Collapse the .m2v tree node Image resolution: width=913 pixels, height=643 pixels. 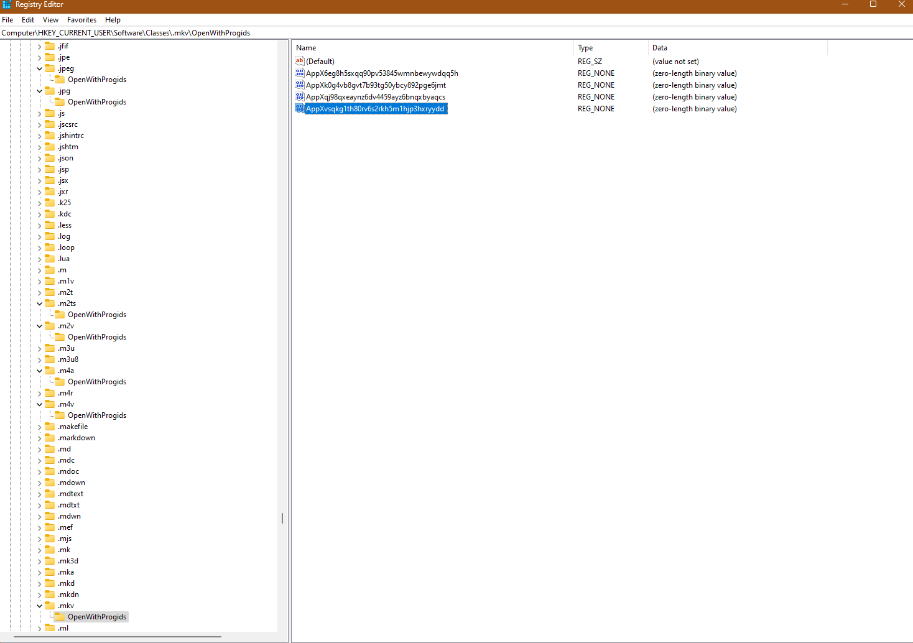[x=40, y=326]
